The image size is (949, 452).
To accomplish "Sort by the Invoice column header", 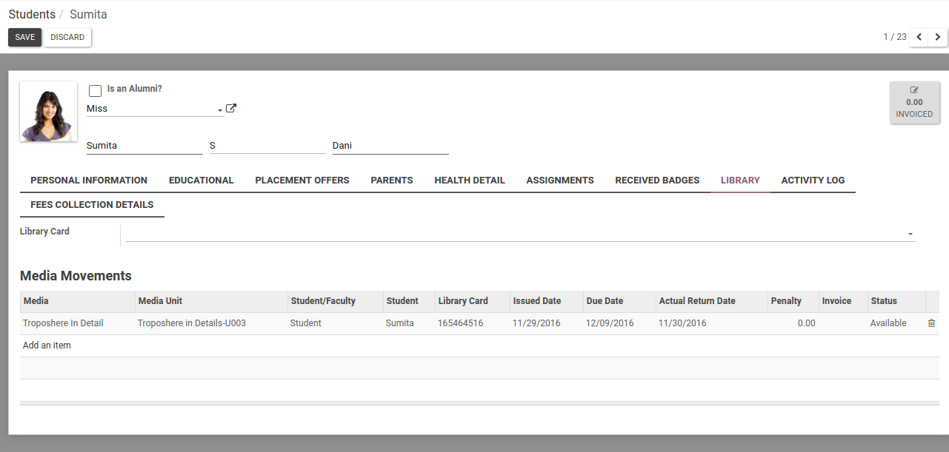I will tap(843, 301).
